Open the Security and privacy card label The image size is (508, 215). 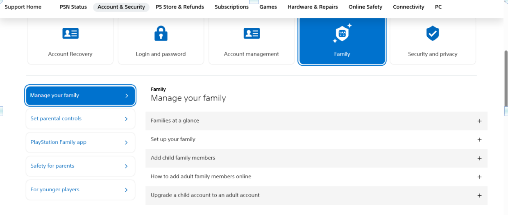point(433,54)
